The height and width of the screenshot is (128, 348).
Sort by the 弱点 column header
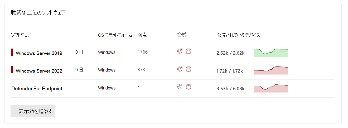click(x=142, y=35)
